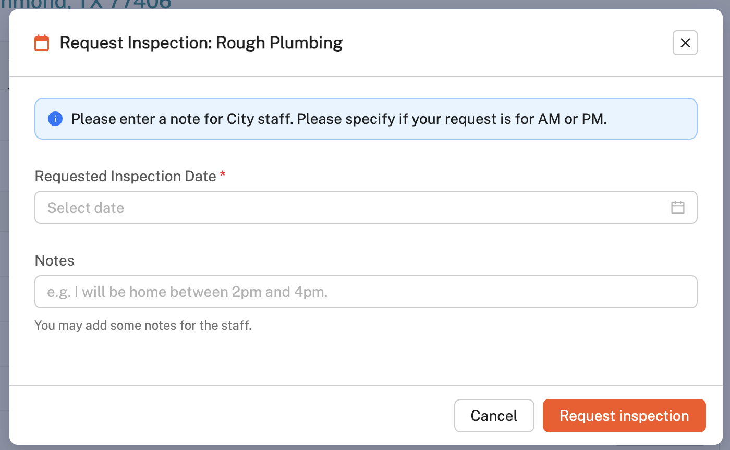Click the Requested Inspection Date label
The image size is (730, 450).
point(125,176)
